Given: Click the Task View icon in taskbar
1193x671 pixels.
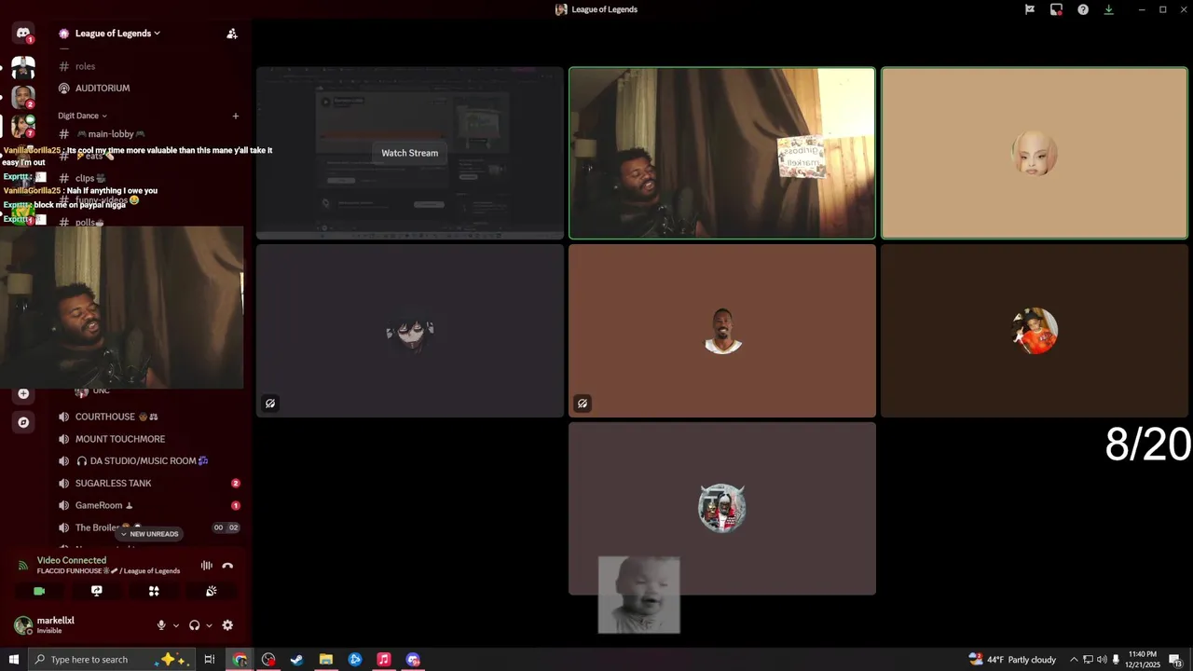Looking at the screenshot, I should coord(210,660).
